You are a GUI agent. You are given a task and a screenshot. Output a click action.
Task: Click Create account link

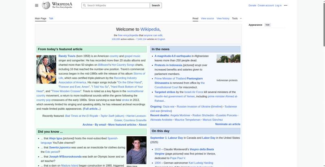266,5
